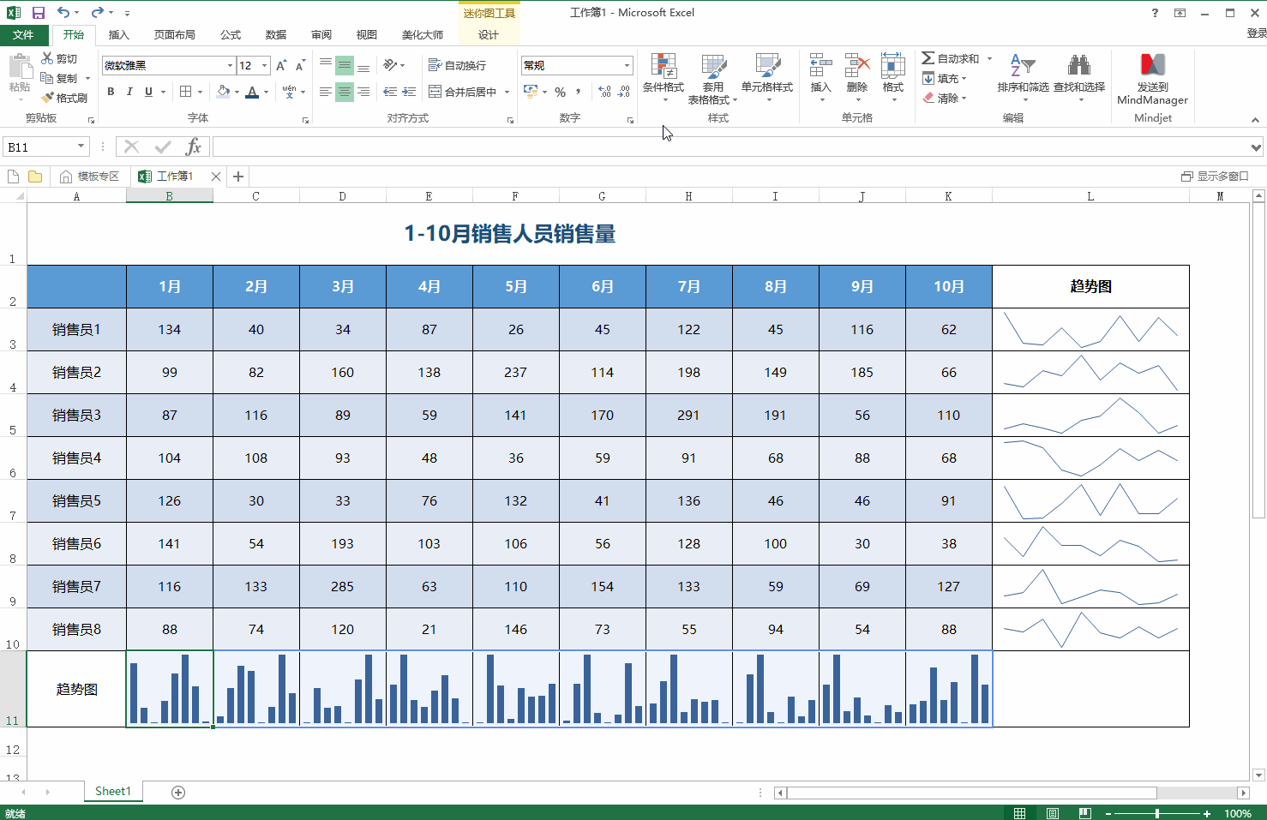
Task: Open the font name 微软雅黑 dropdown
Action: click(230, 65)
